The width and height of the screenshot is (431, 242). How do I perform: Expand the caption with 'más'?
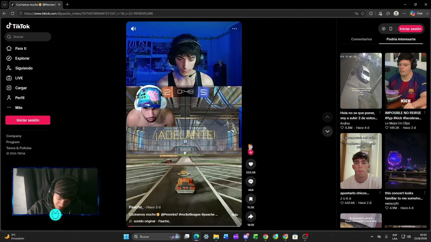tap(235, 214)
